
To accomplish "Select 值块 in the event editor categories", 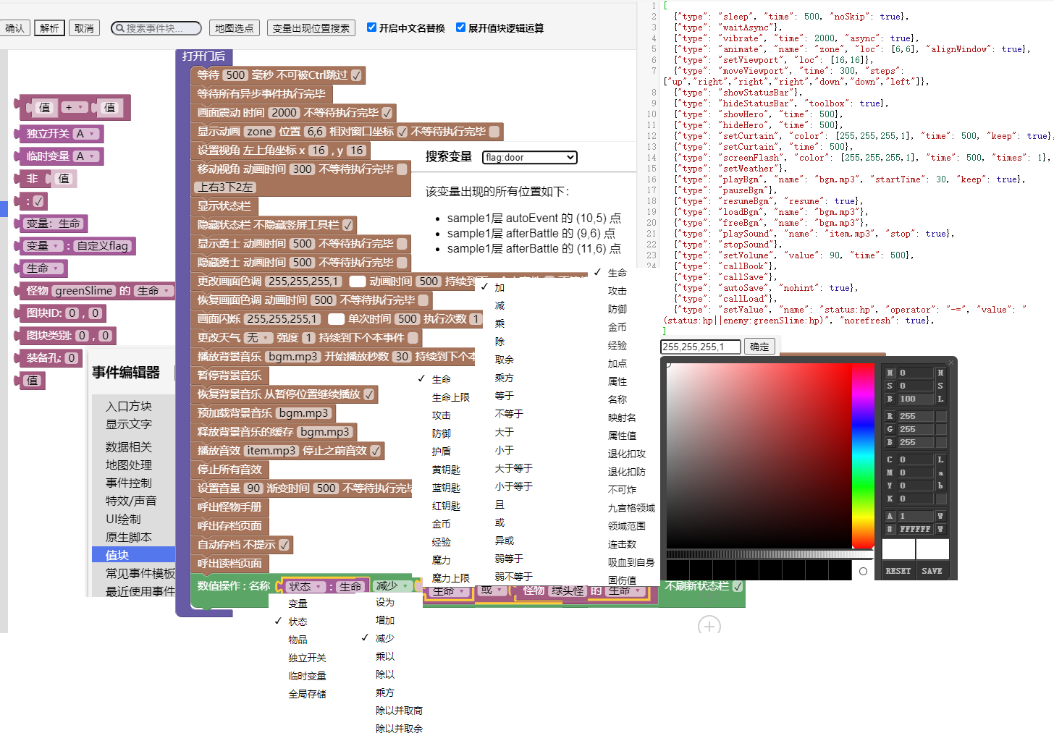I will pos(117,555).
